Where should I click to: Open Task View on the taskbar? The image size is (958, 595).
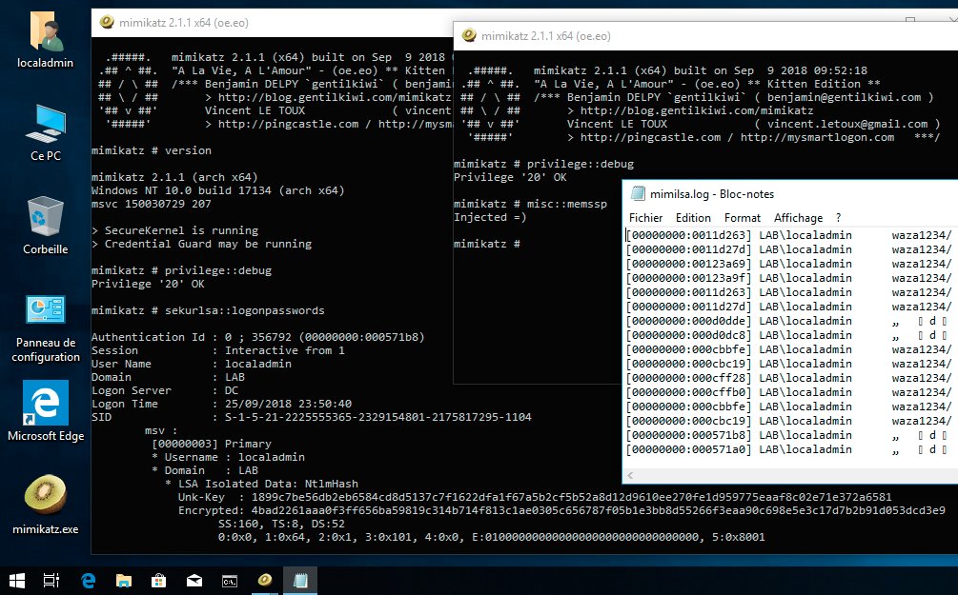pyautogui.click(x=51, y=581)
